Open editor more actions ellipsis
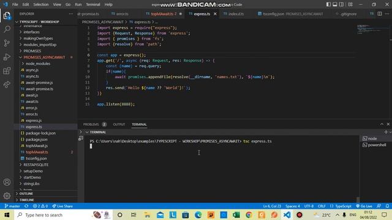This screenshot has width=392, height=220. (387, 13)
